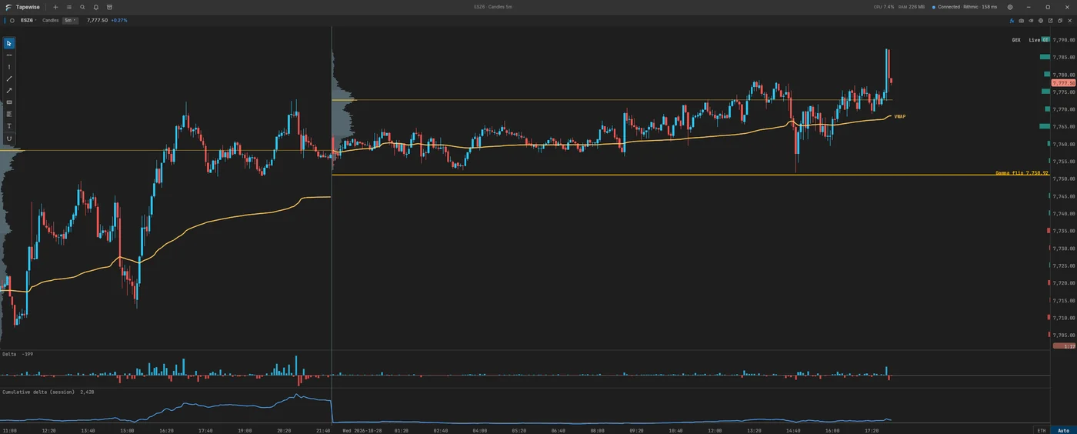Toggle the Live OI overlay
This screenshot has height=434, width=1077.
[1039, 39]
